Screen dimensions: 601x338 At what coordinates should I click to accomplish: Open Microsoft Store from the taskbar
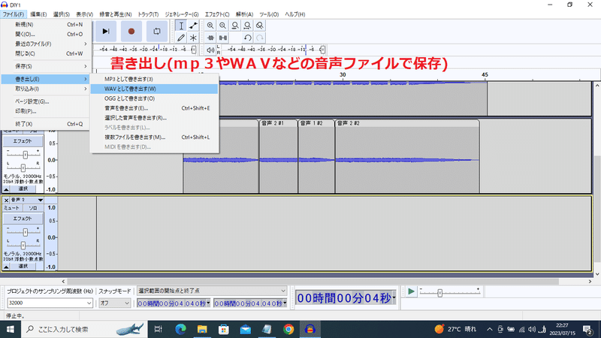pos(223,329)
